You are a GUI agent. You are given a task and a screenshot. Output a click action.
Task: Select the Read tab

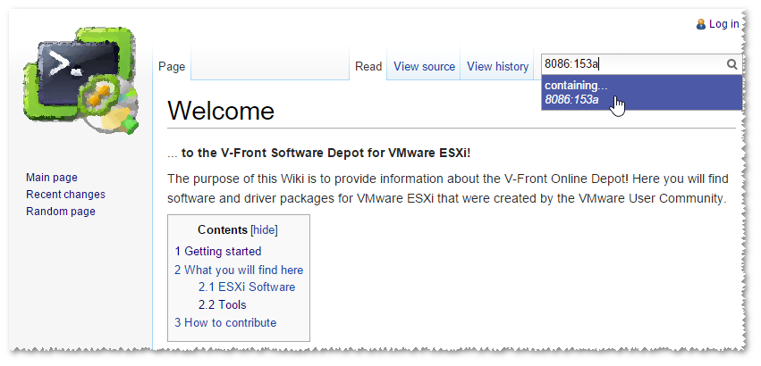[x=368, y=66]
